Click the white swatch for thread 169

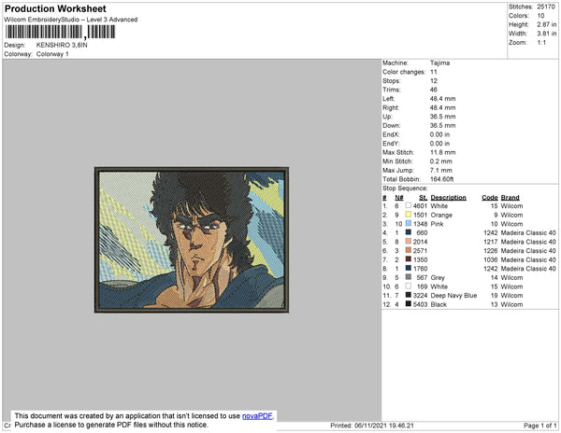409,286
